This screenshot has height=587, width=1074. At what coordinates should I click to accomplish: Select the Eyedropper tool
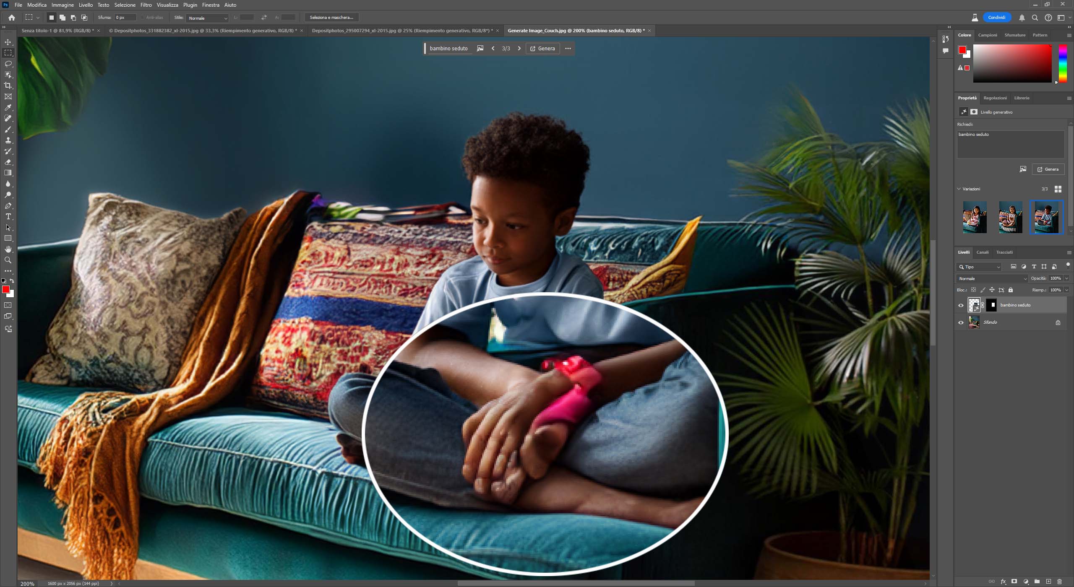8,107
